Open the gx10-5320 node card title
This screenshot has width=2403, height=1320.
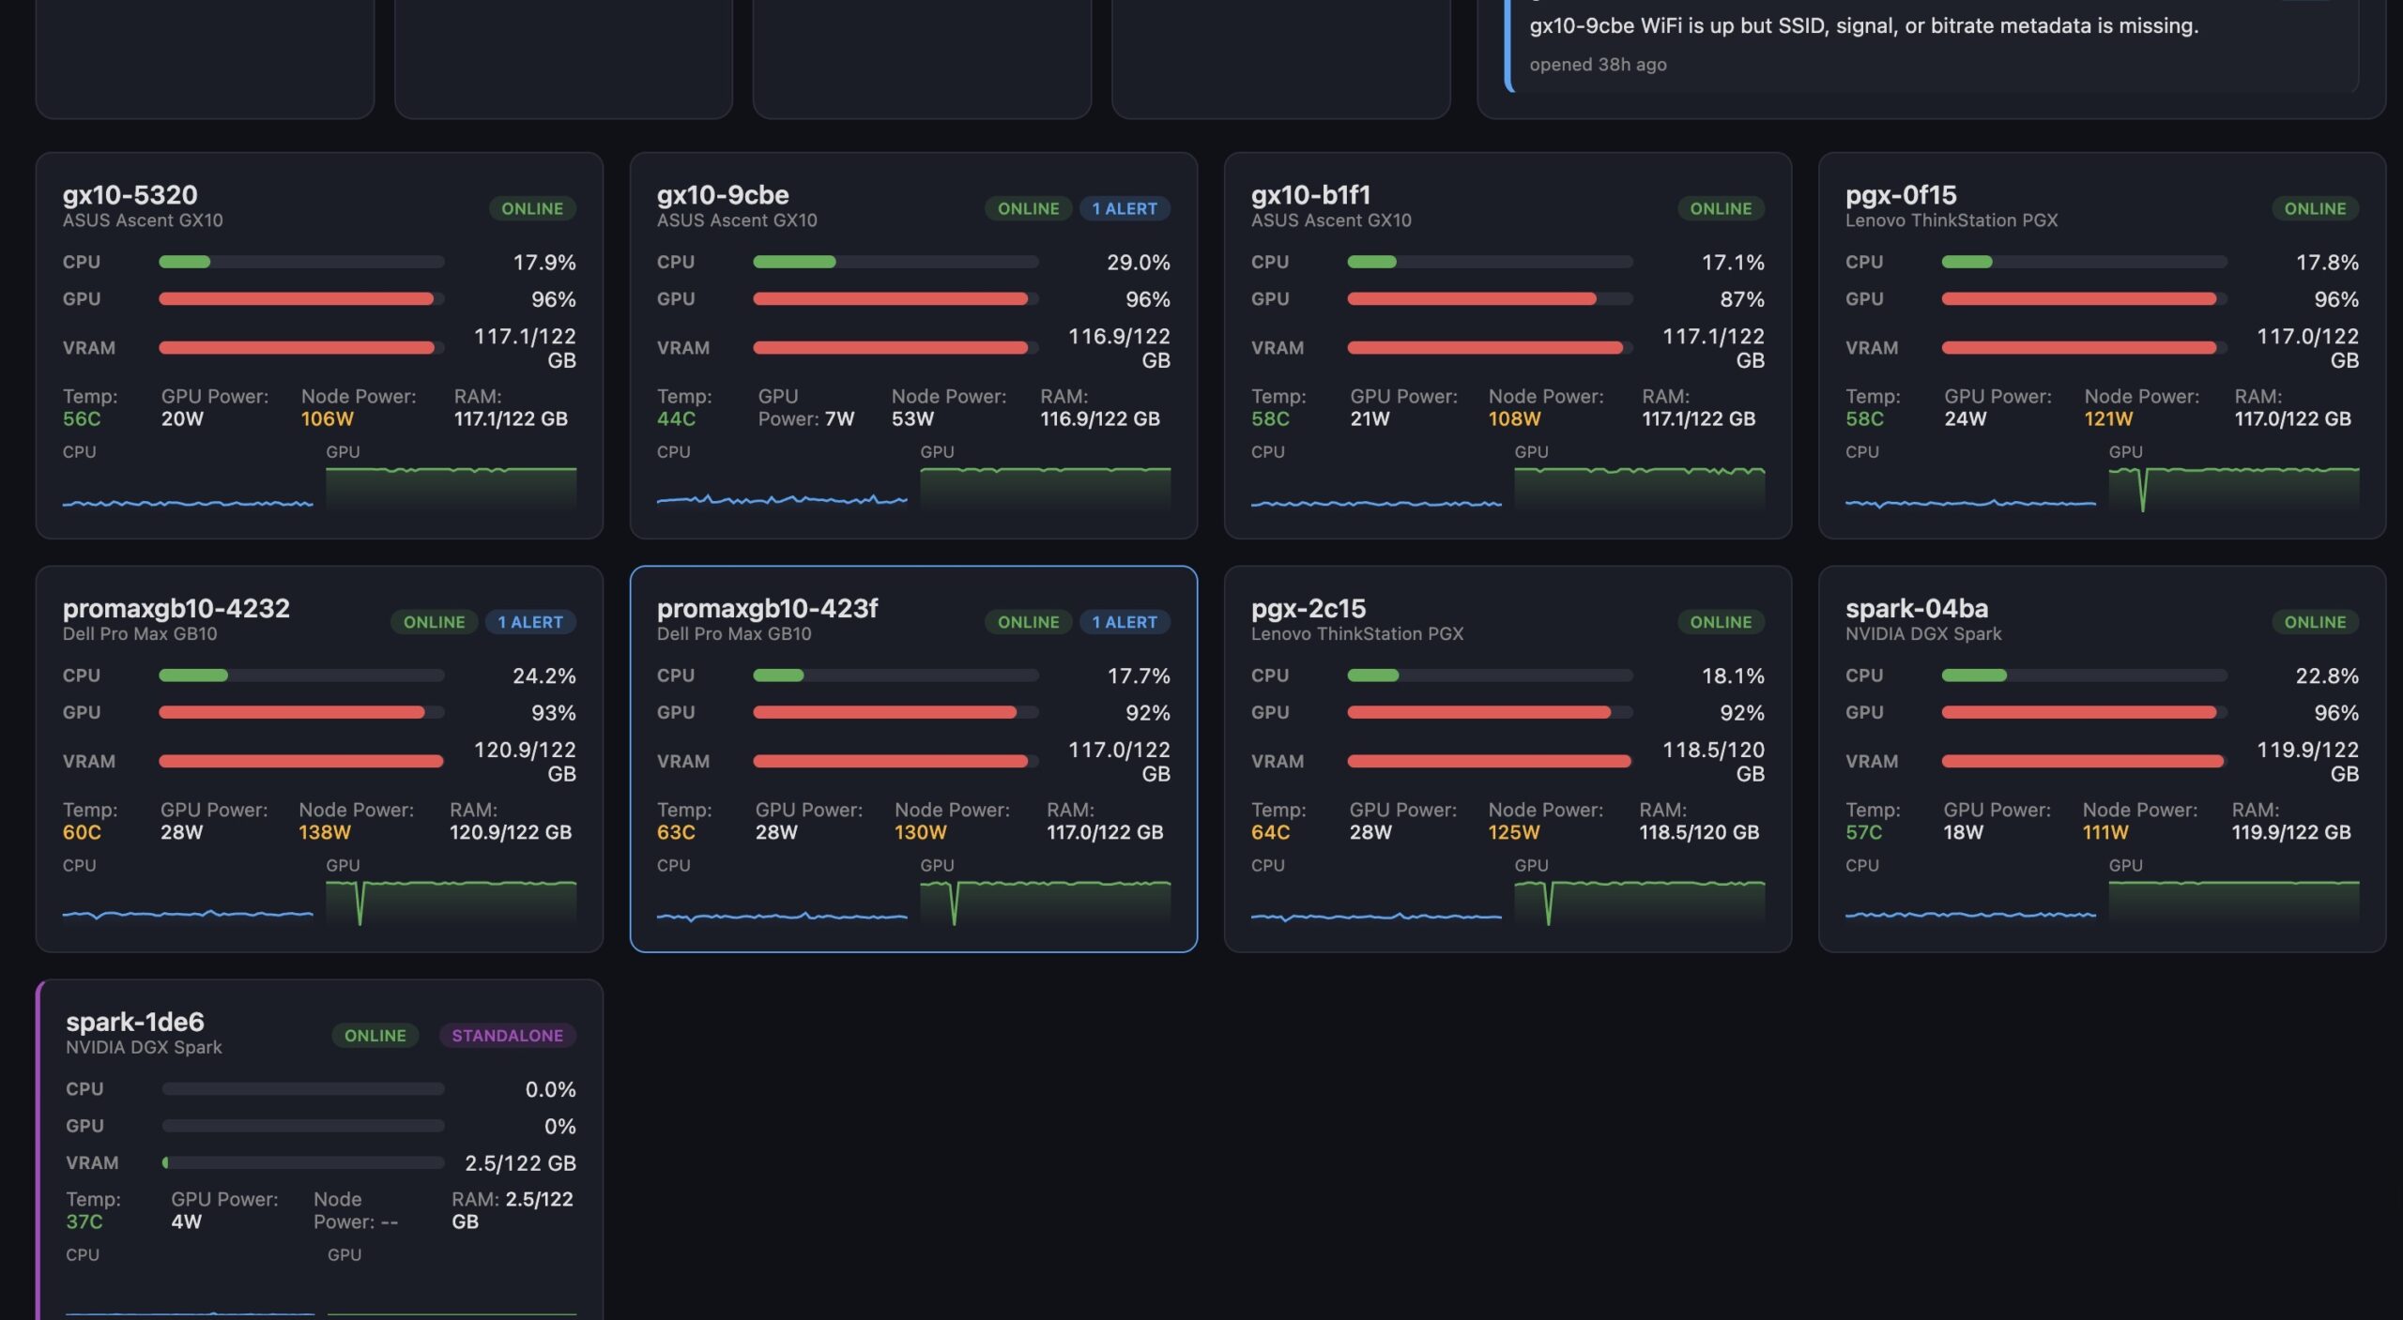130,195
